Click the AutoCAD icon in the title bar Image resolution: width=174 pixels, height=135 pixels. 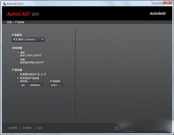point(5,3)
